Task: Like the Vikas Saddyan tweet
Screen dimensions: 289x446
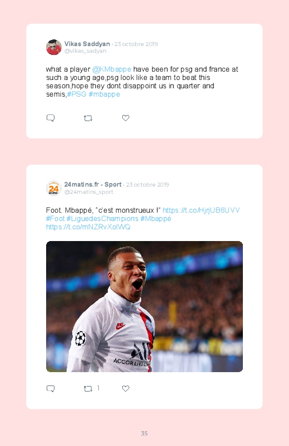Action: (126, 118)
